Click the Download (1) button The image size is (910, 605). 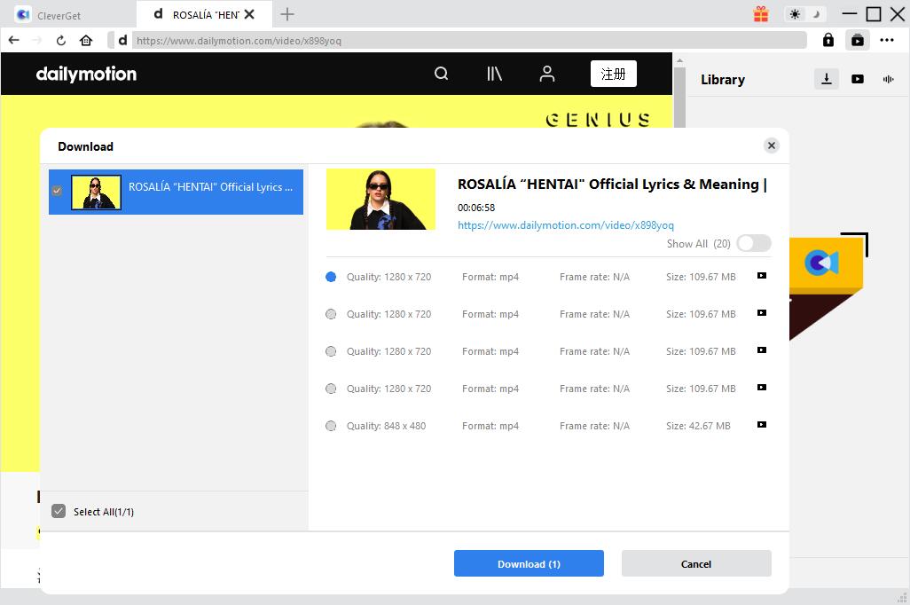pos(529,564)
